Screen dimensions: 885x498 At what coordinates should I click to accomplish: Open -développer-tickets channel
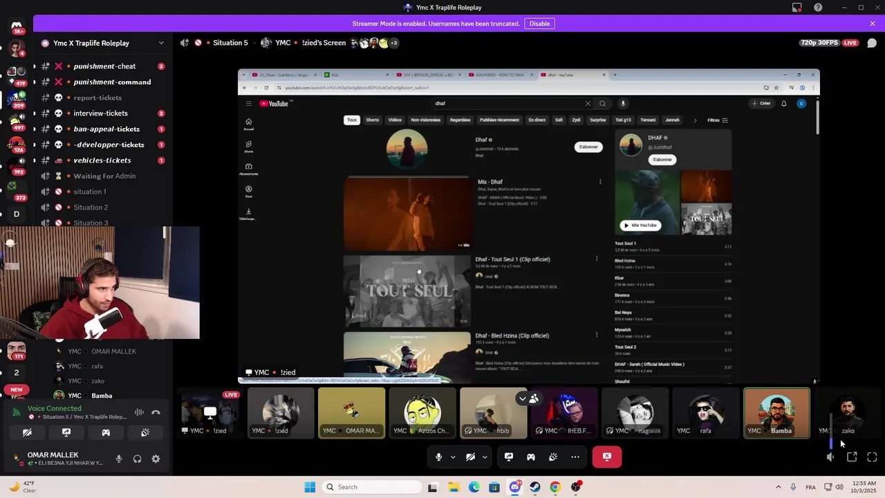pyautogui.click(x=104, y=145)
